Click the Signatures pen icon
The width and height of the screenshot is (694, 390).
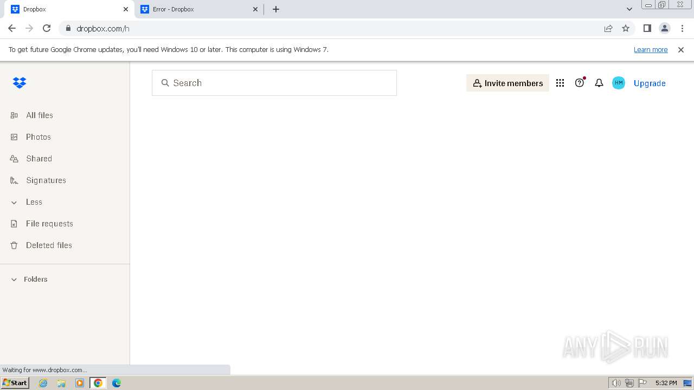[x=14, y=180]
